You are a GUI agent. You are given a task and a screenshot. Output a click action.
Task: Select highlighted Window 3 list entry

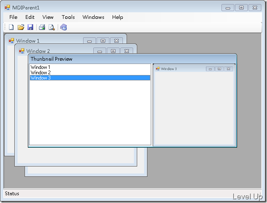(x=90, y=78)
